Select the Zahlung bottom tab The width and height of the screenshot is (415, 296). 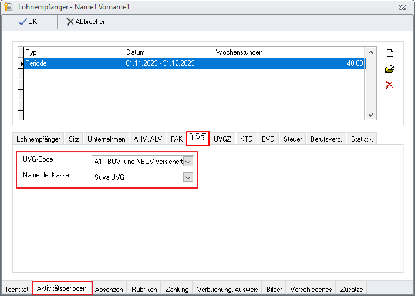coord(177,290)
